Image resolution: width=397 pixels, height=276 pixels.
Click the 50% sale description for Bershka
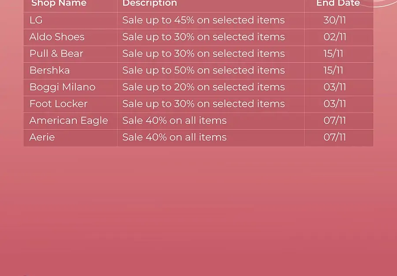[203, 70]
